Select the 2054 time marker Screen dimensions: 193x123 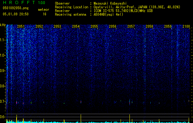pos(76,26)
